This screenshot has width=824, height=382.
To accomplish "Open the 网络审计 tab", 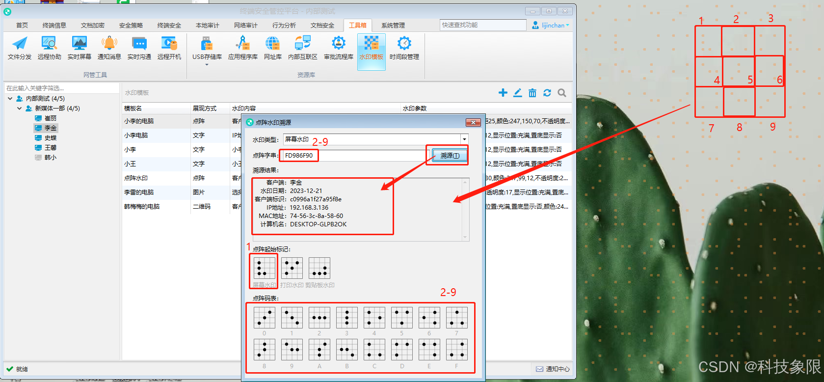I will click(246, 25).
